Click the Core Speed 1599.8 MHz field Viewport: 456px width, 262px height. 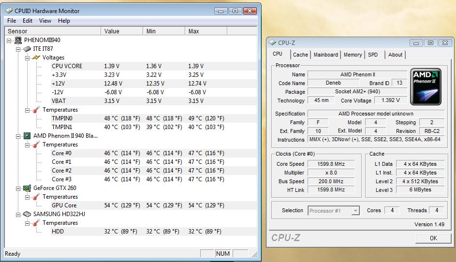pos(331,164)
